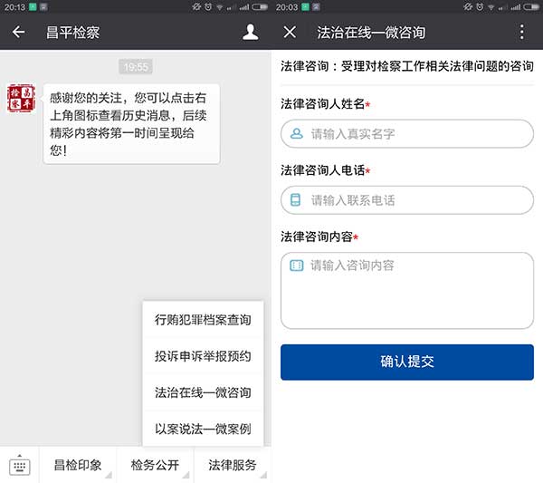Image resolution: width=543 pixels, height=483 pixels.
Task: Collapse the 法律服务 bottom menu
Action: (233, 465)
